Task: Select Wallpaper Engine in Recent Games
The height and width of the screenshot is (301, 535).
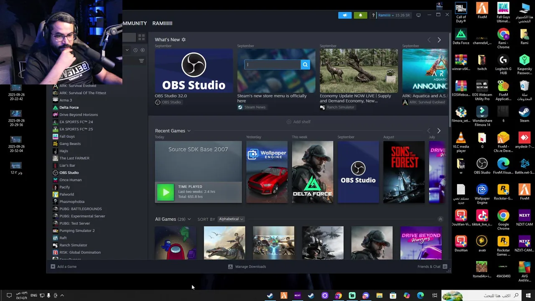Action: (267, 172)
